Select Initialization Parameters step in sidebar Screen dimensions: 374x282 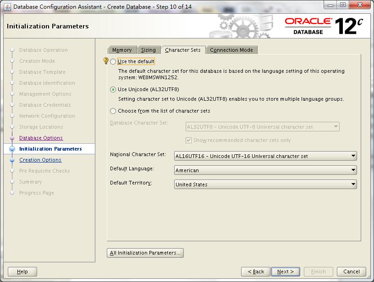tap(50, 149)
